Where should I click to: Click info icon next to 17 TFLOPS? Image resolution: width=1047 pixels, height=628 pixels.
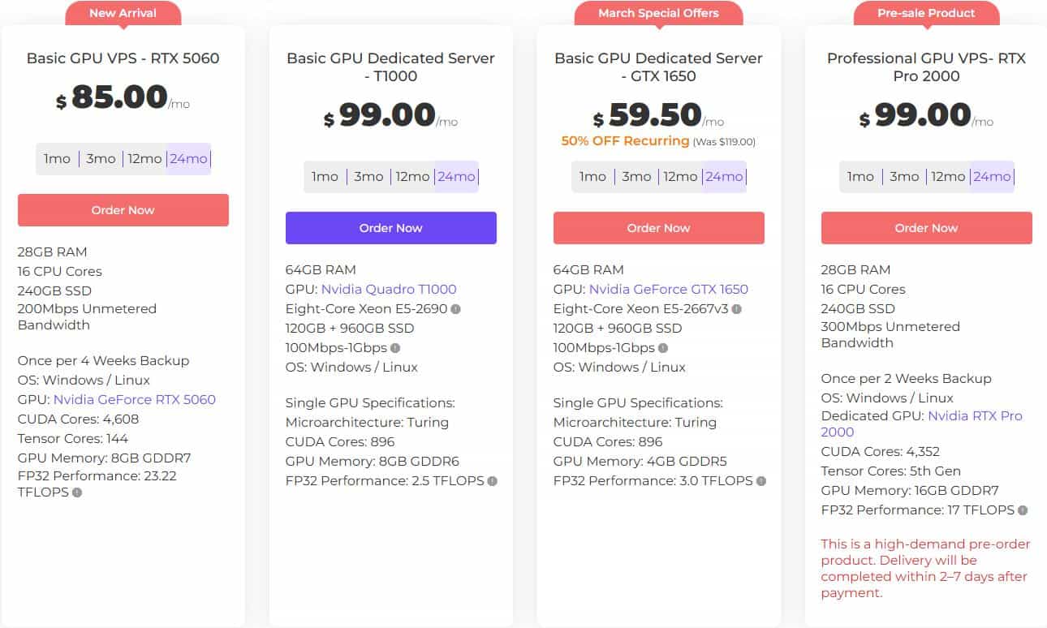click(x=1023, y=510)
